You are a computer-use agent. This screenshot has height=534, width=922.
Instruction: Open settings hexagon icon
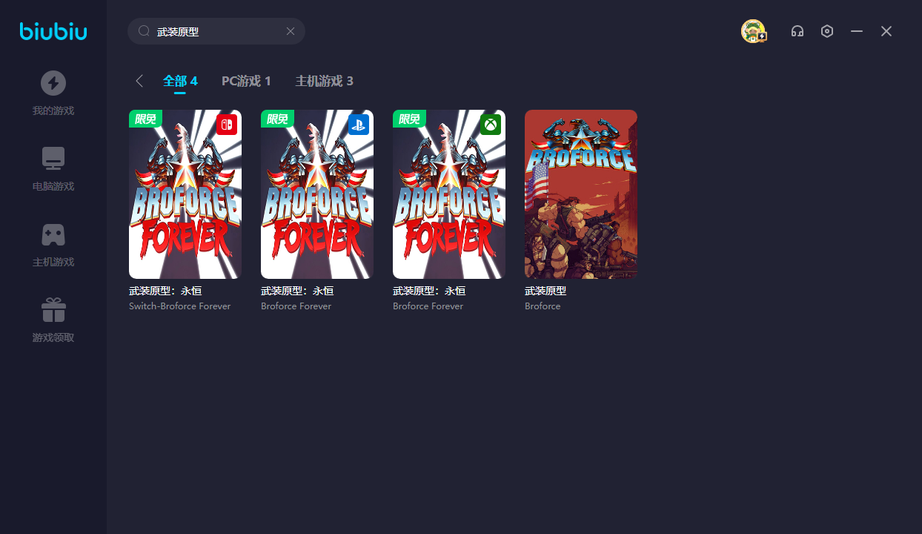click(x=827, y=31)
